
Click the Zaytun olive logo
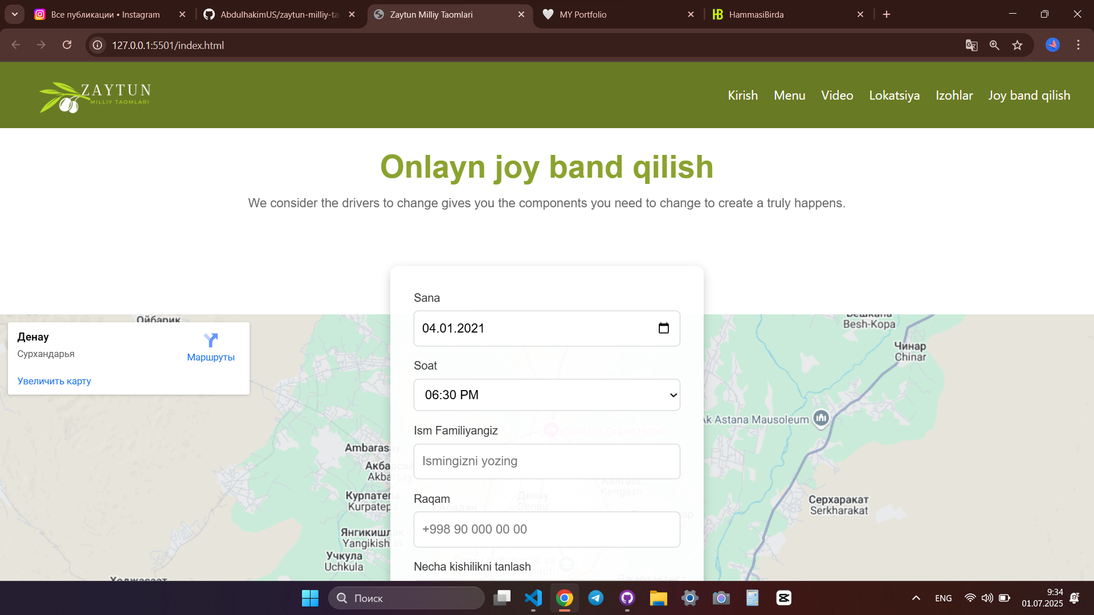[x=95, y=97]
